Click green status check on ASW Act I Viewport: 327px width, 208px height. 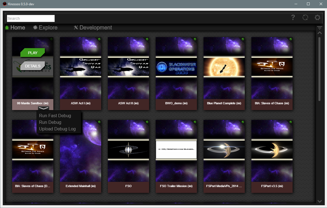pos(99,39)
